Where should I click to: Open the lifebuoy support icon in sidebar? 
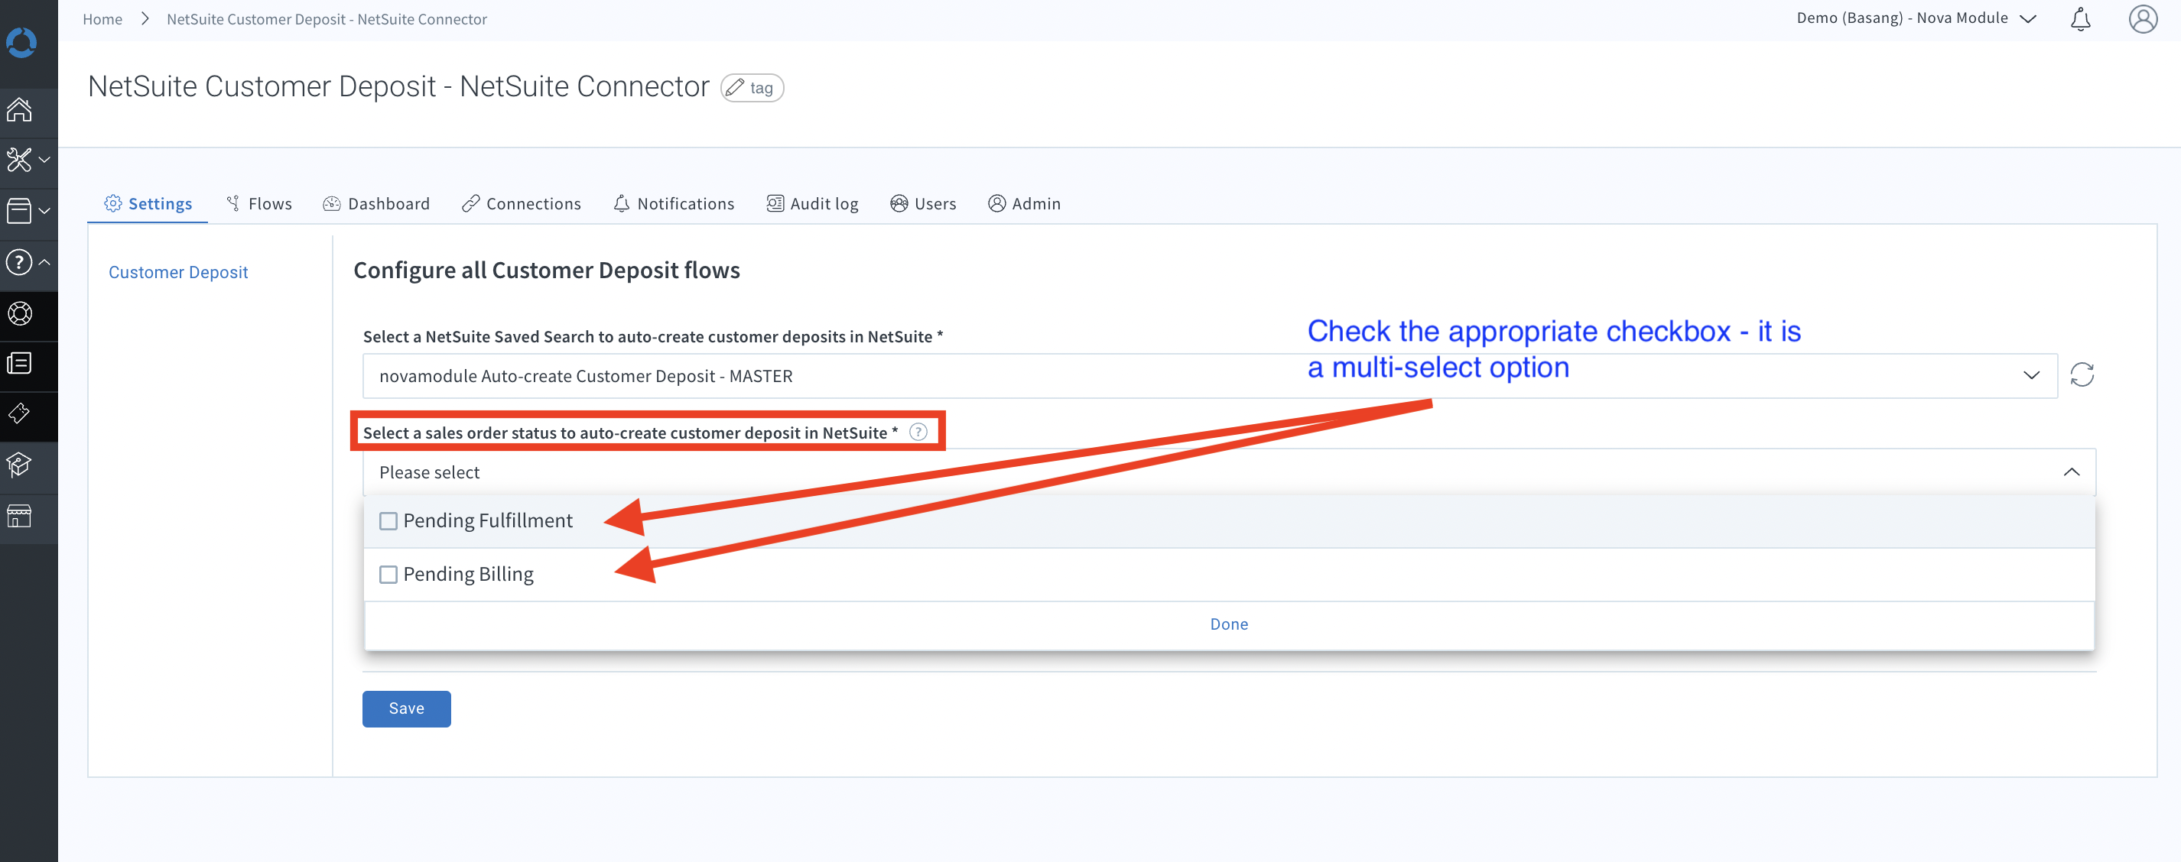[x=19, y=314]
